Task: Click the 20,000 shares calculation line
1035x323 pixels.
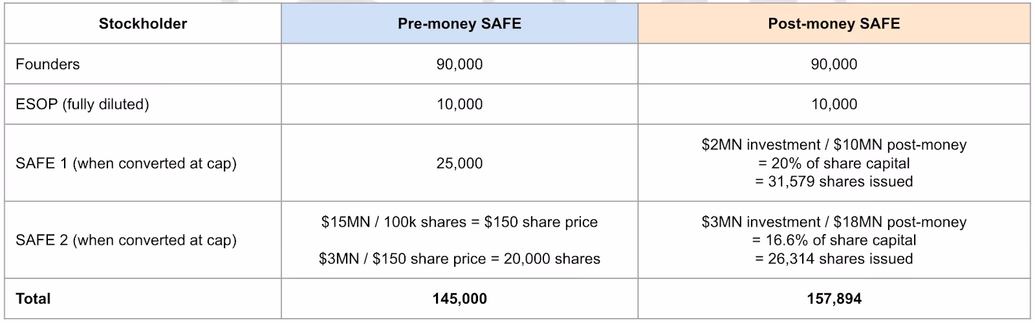Action: [459, 259]
